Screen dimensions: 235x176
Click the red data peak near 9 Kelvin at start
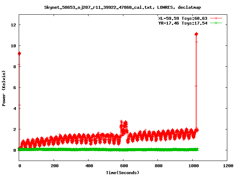19,54
